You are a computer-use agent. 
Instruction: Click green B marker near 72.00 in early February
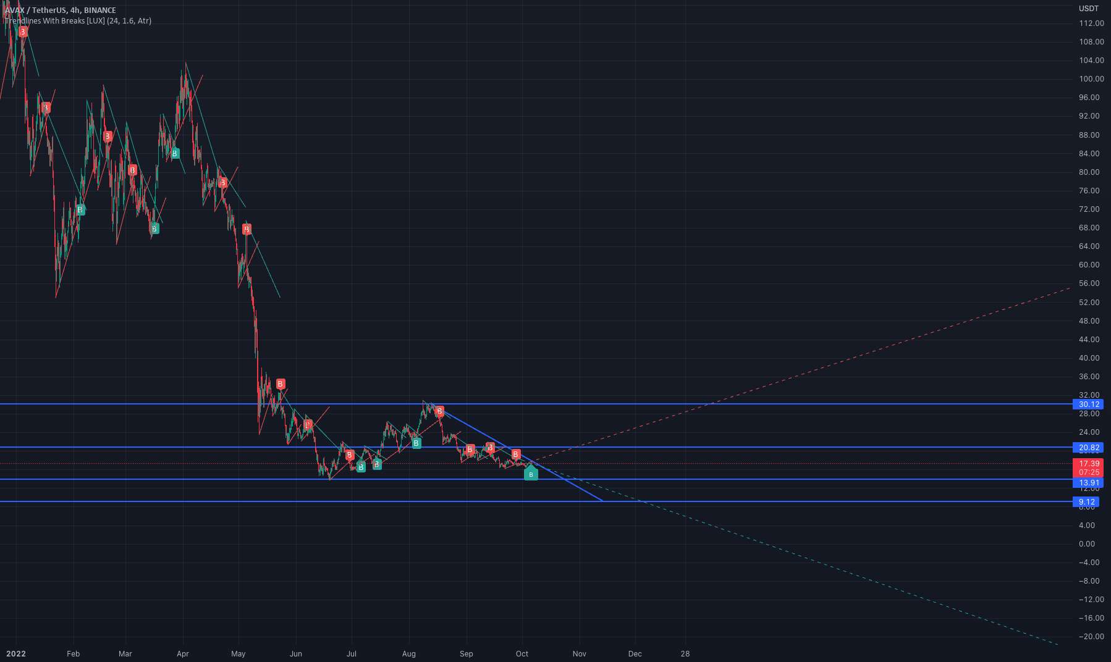80,210
